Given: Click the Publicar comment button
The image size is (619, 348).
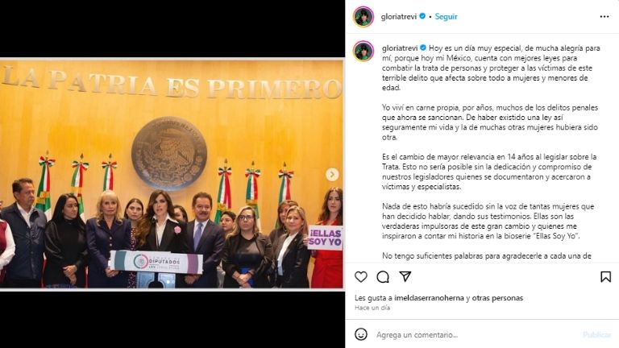Looking at the screenshot, I should (597, 334).
